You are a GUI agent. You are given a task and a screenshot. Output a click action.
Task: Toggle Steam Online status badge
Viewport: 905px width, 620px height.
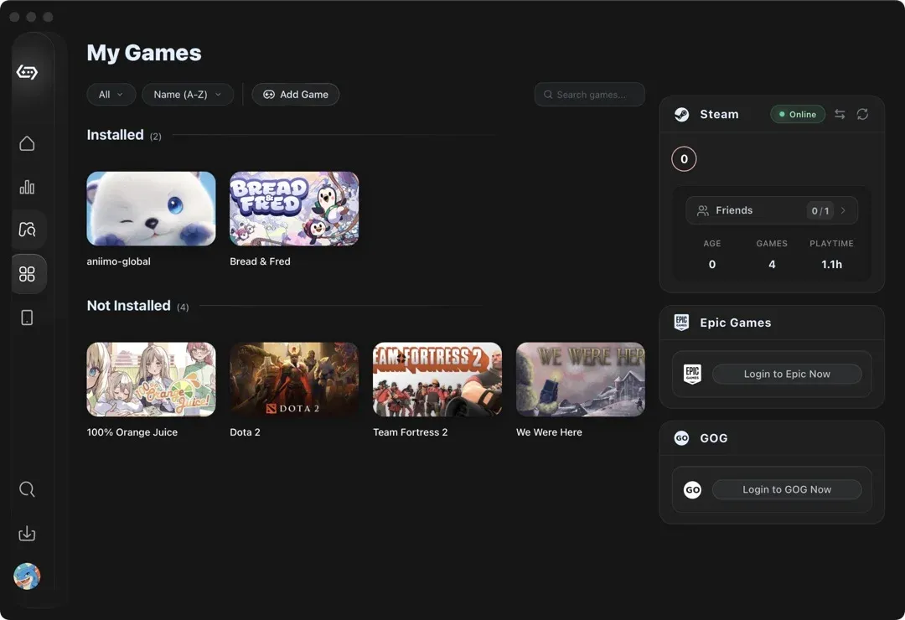click(x=798, y=114)
